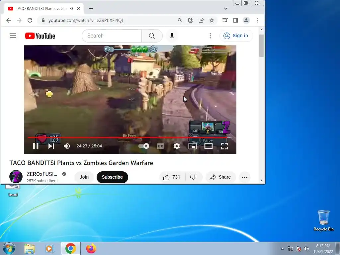The image size is (340, 255).
Task: Subscribe to the channel
Action: point(112,177)
